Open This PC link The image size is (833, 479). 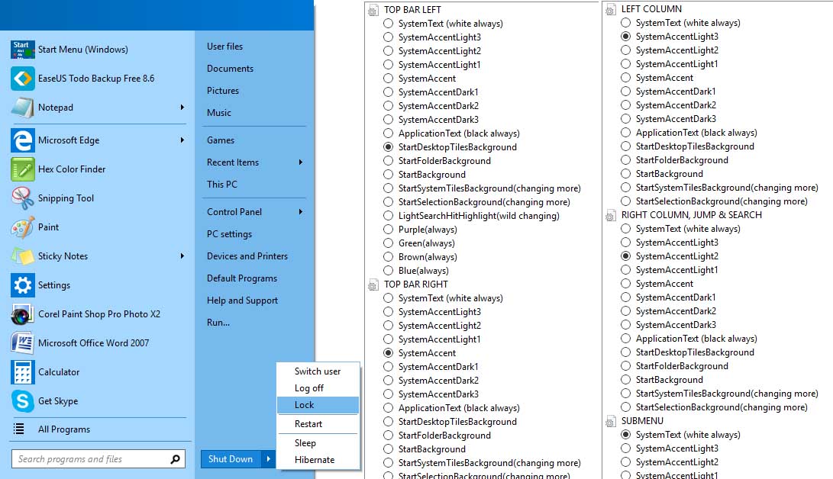click(222, 185)
